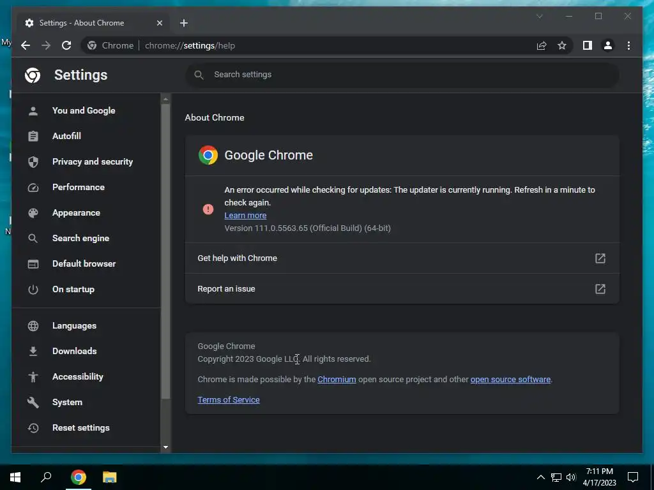654x490 pixels.
Task: Click the wrench System icon
Action: coord(33,403)
